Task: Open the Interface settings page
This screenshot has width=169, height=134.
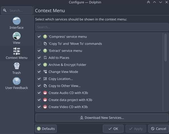Action: tap(17, 23)
